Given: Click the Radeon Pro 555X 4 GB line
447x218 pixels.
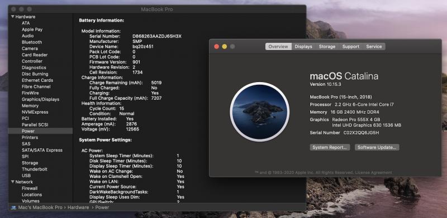Looking at the screenshot, I should [356, 119].
